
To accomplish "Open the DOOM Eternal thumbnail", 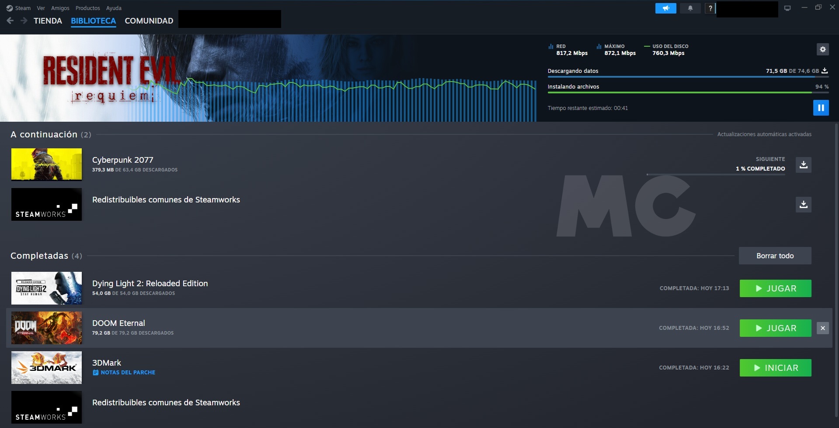I will (46, 328).
